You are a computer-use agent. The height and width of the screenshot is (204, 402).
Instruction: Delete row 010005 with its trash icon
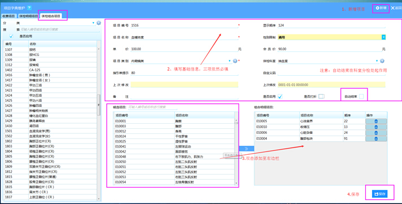click(376, 121)
